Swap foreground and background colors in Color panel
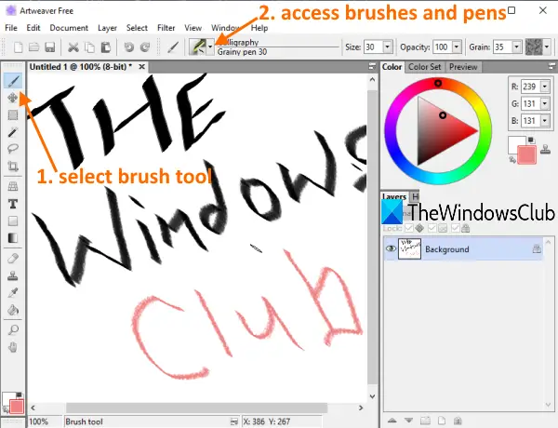Viewport: 558px width, 428px height. (x=512, y=159)
